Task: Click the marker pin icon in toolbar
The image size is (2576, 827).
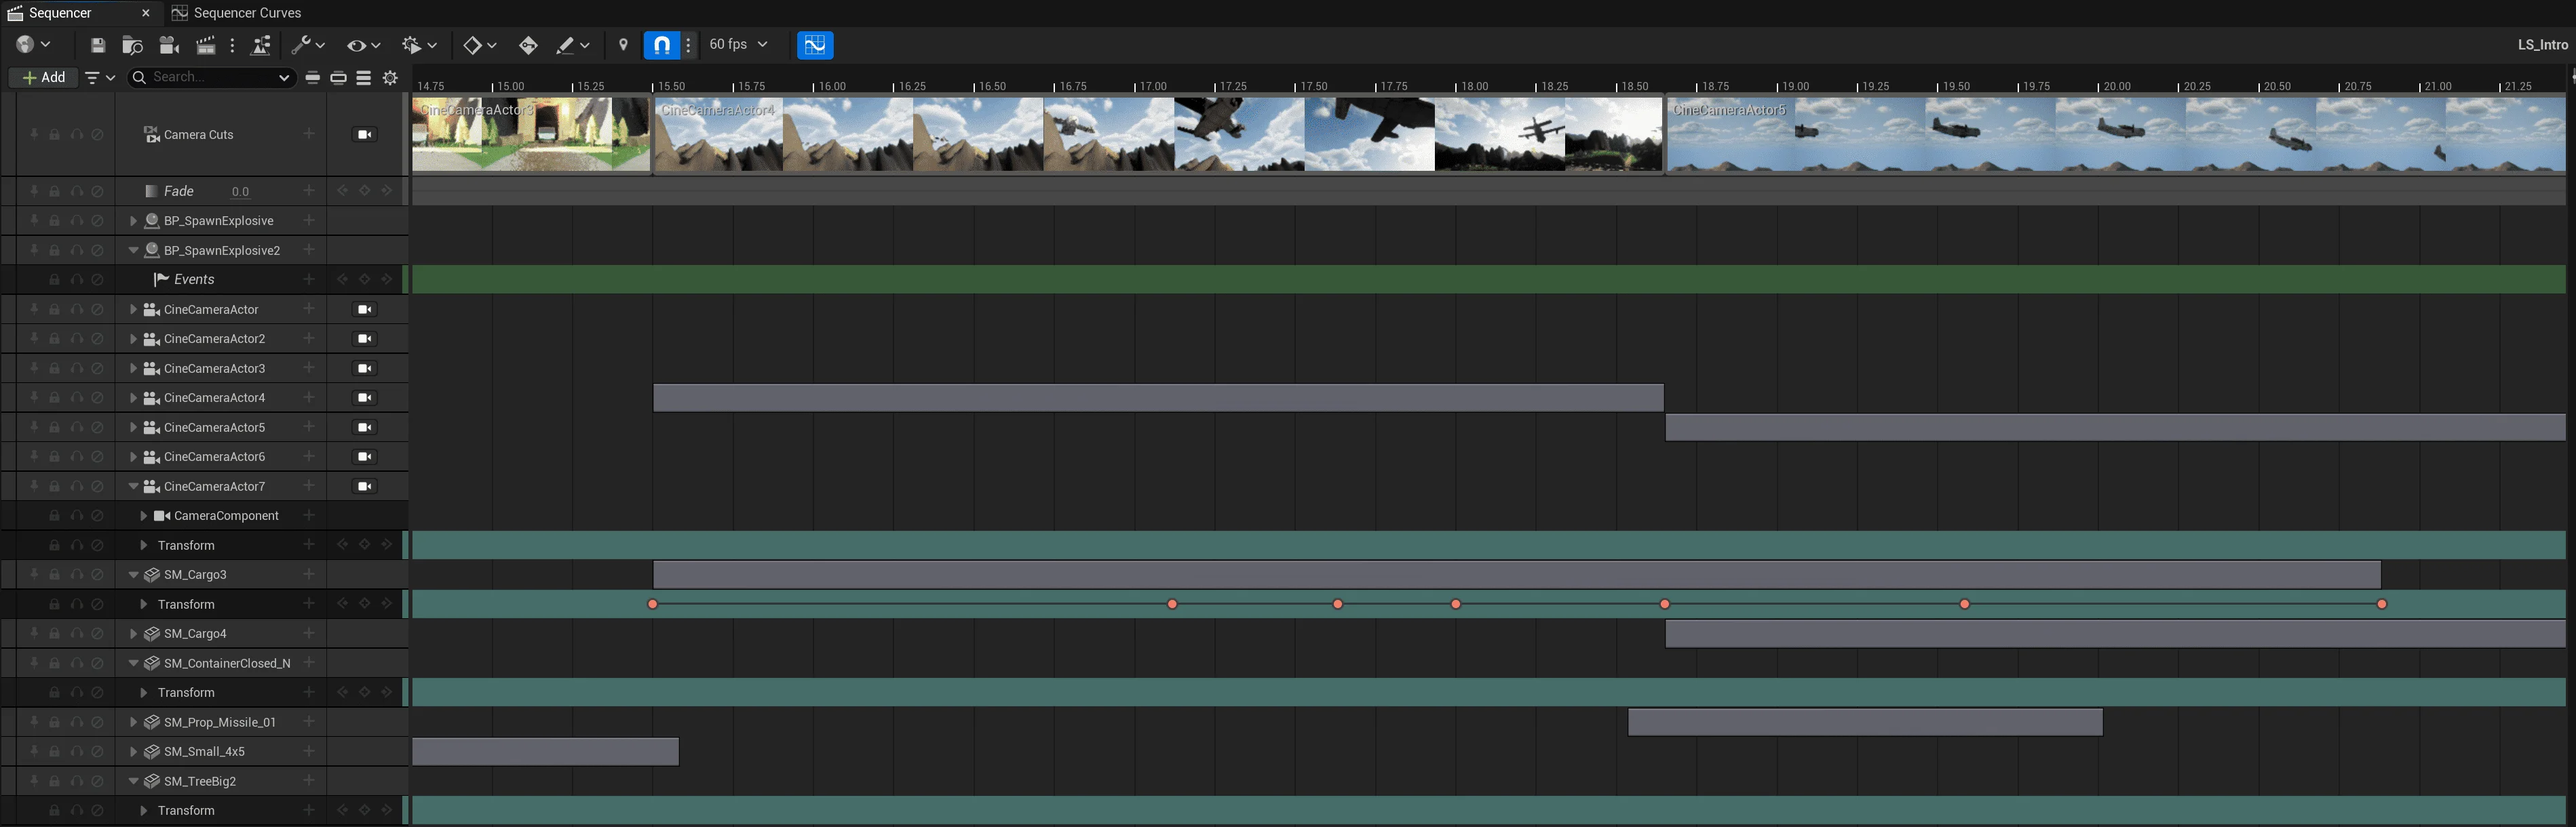Action: tap(623, 45)
